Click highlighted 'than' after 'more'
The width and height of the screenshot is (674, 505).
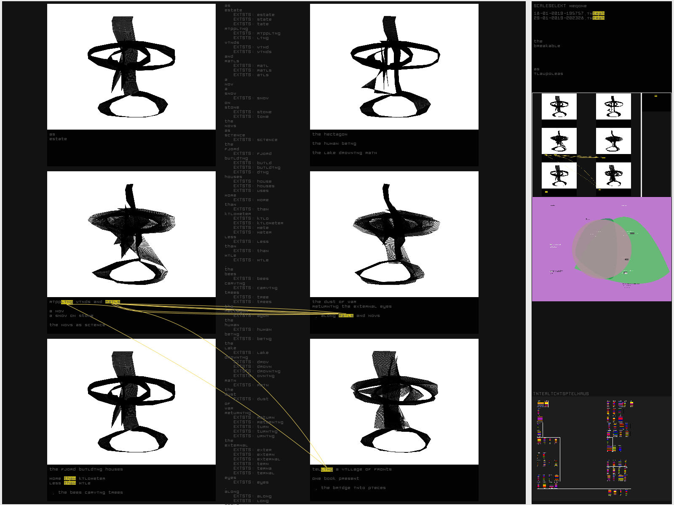(70, 478)
